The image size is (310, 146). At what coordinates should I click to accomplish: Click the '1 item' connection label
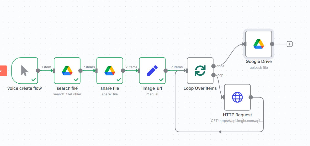46,67
